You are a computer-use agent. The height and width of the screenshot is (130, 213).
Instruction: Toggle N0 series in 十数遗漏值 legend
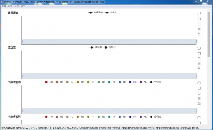[48, 82]
